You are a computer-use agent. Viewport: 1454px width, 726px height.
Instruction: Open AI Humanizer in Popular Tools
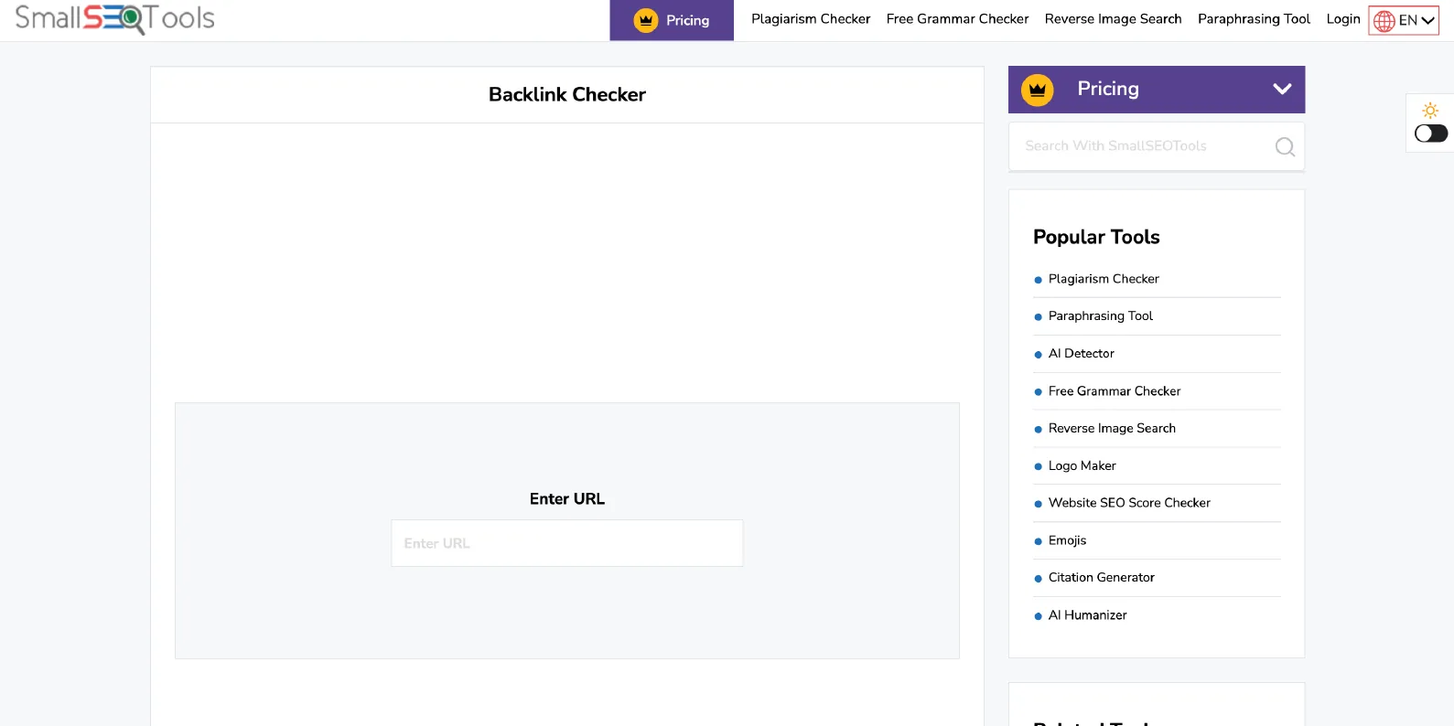coord(1088,615)
